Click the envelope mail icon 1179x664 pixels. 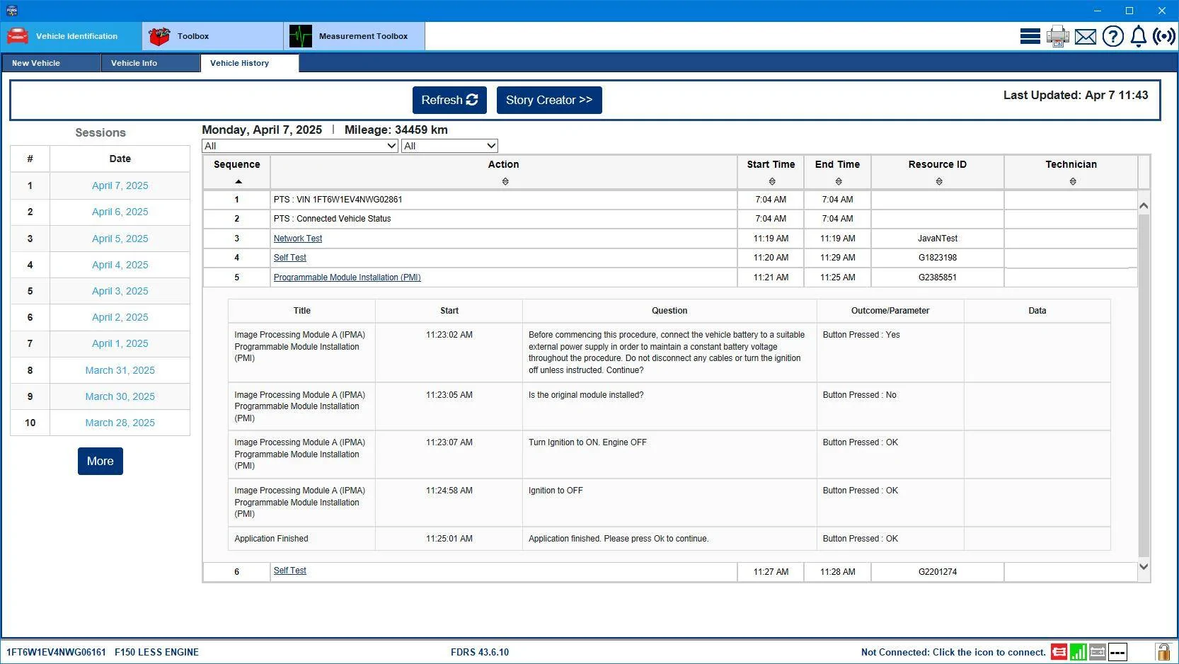point(1085,36)
